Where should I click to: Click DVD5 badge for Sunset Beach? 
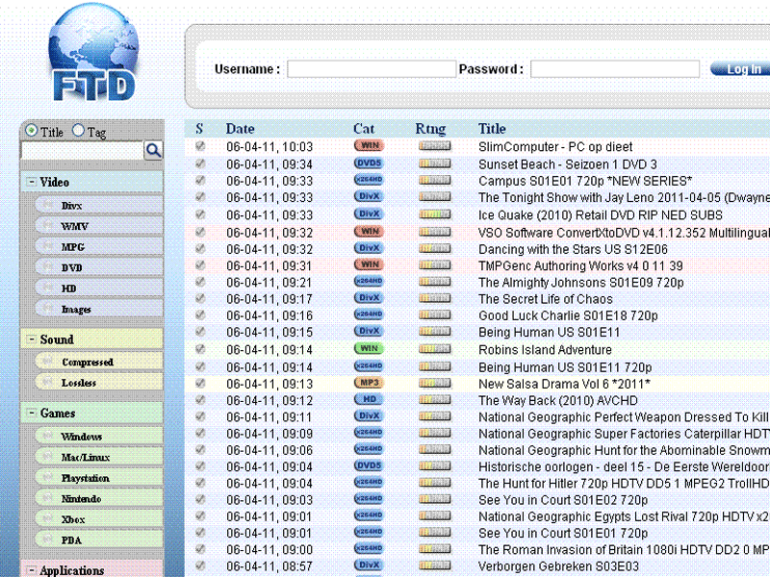coord(369,163)
